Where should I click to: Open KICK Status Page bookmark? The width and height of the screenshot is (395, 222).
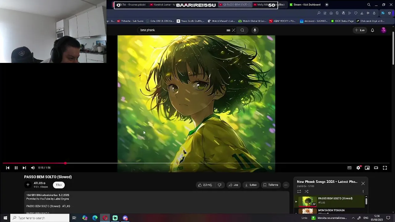(342, 21)
